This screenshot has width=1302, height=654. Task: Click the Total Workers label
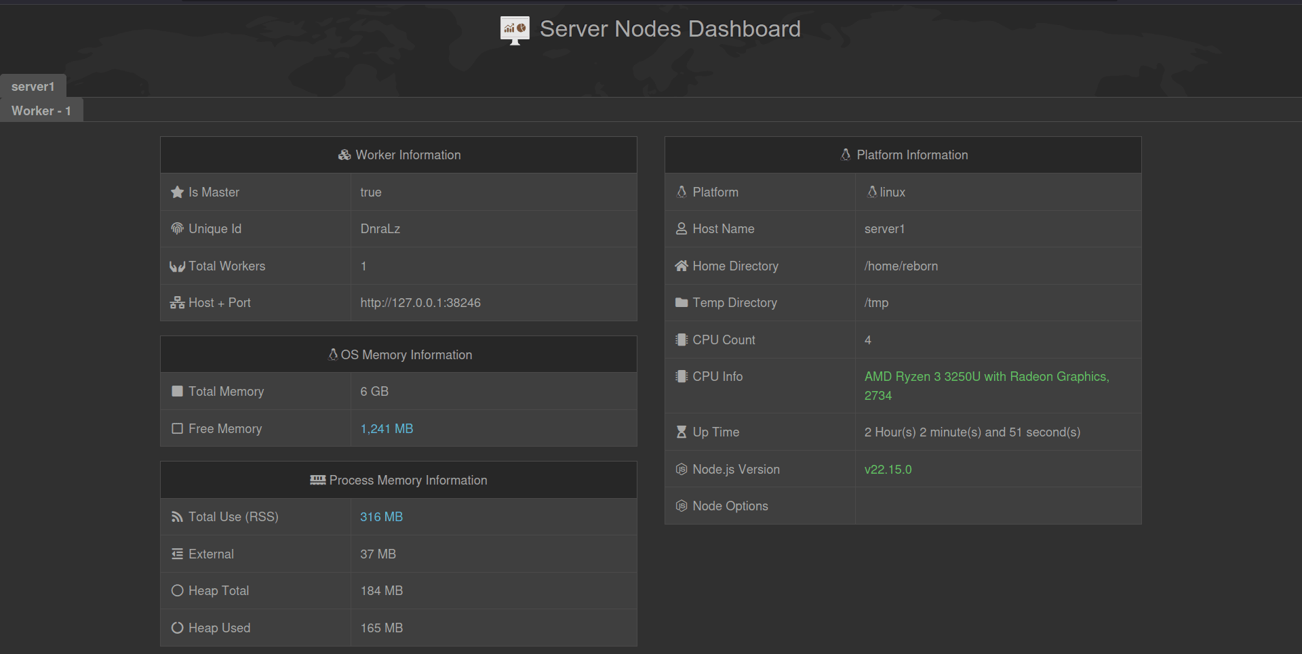pyautogui.click(x=227, y=266)
